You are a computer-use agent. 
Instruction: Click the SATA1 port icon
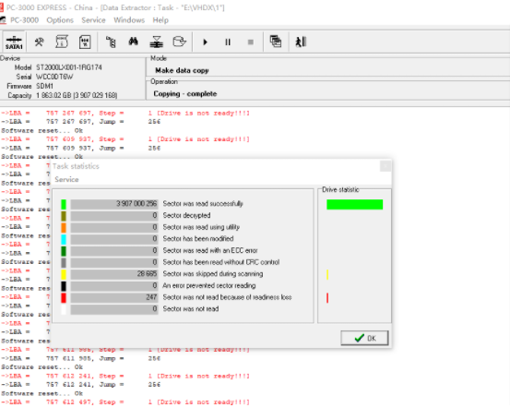coord(14,42)
